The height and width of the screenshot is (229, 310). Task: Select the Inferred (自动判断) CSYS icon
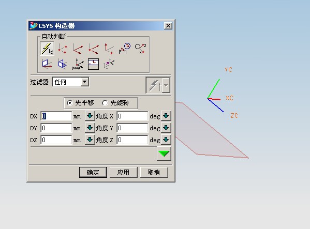[x=47, y=49]
